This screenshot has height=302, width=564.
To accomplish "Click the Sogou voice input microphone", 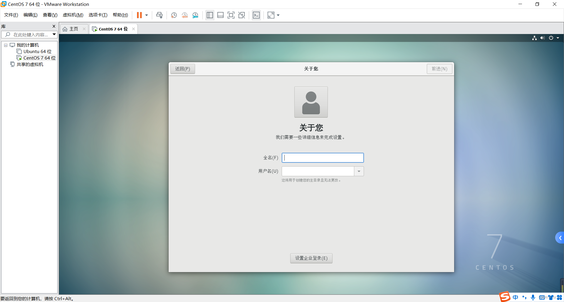I will 533,297.
